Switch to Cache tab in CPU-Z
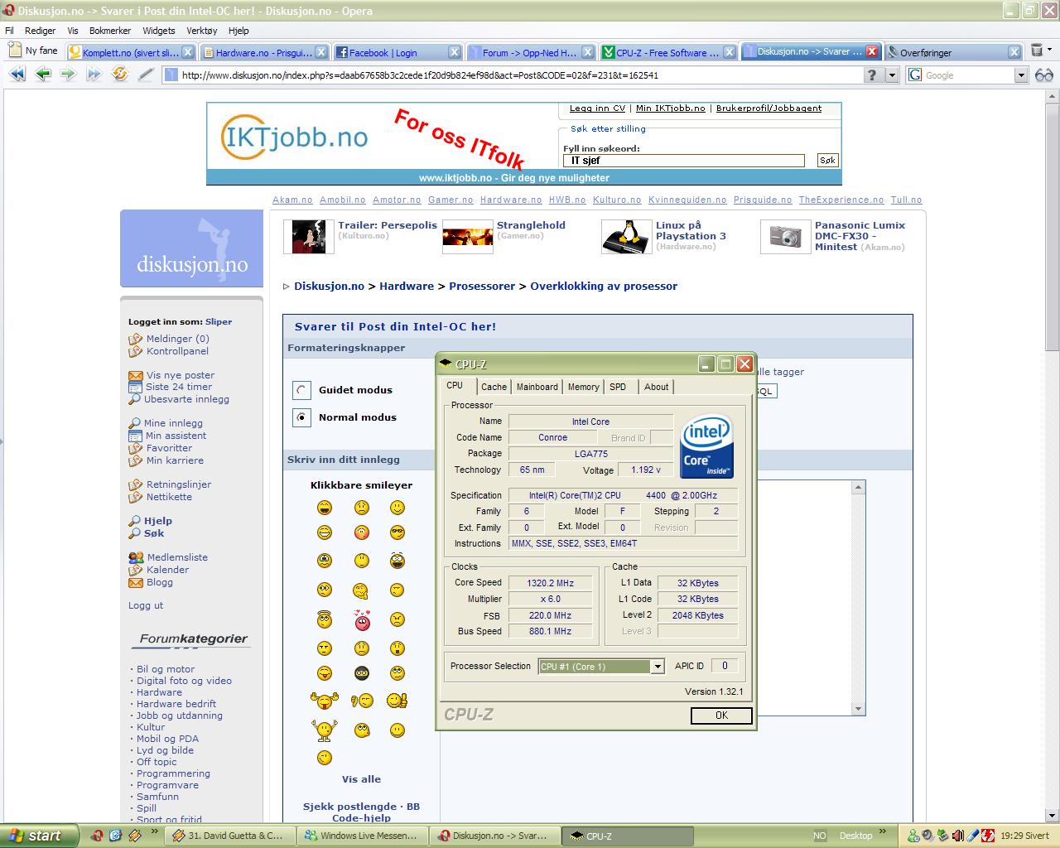The width and height of the screenshot is (1060, 848). [494, 387]
